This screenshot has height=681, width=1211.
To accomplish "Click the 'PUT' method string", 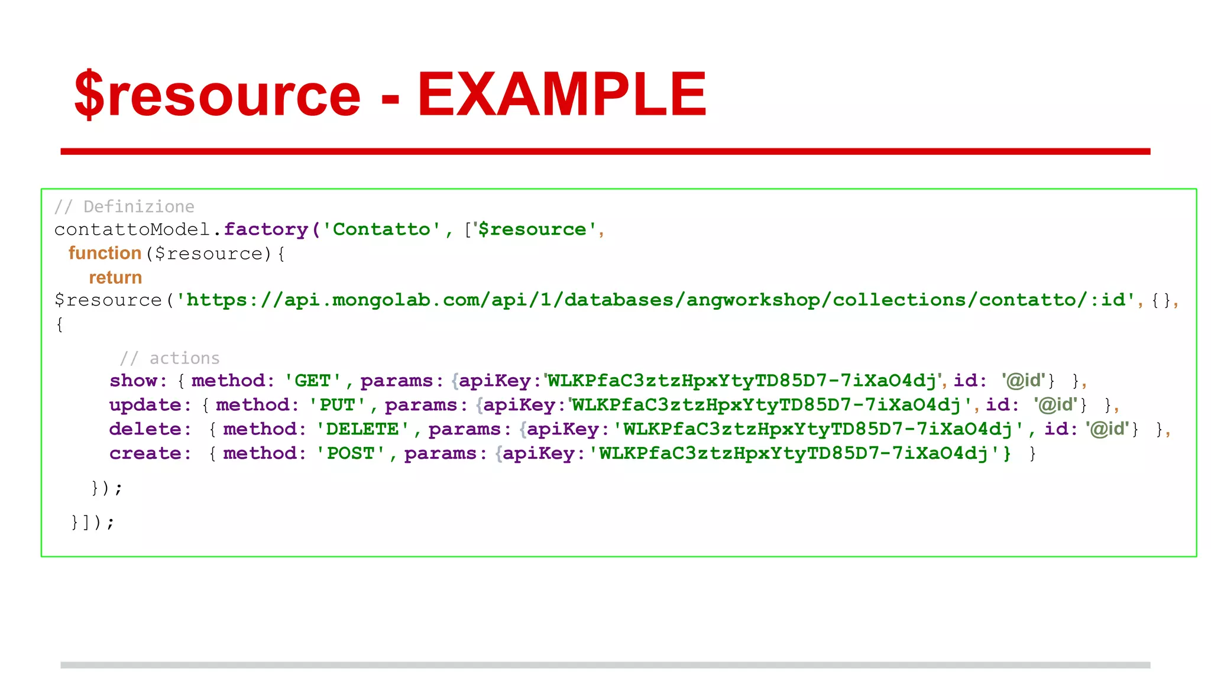I will pos(338,405).
